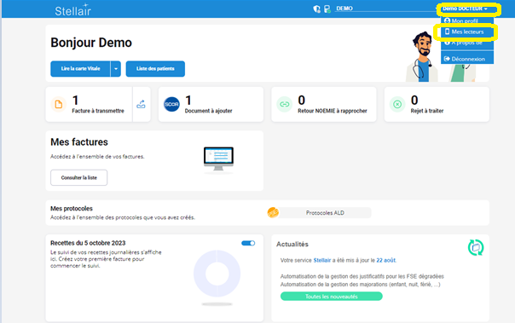Toggle the Recettes du 5 octobre switch
Screen dimensions: 515x323
click(x=248, y=243)
